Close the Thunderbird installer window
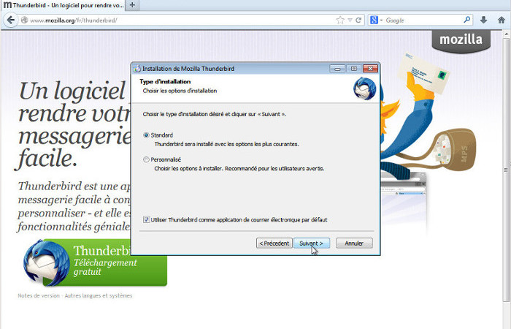This screenshot has width=511, height=329. click(x=370, y=69)
